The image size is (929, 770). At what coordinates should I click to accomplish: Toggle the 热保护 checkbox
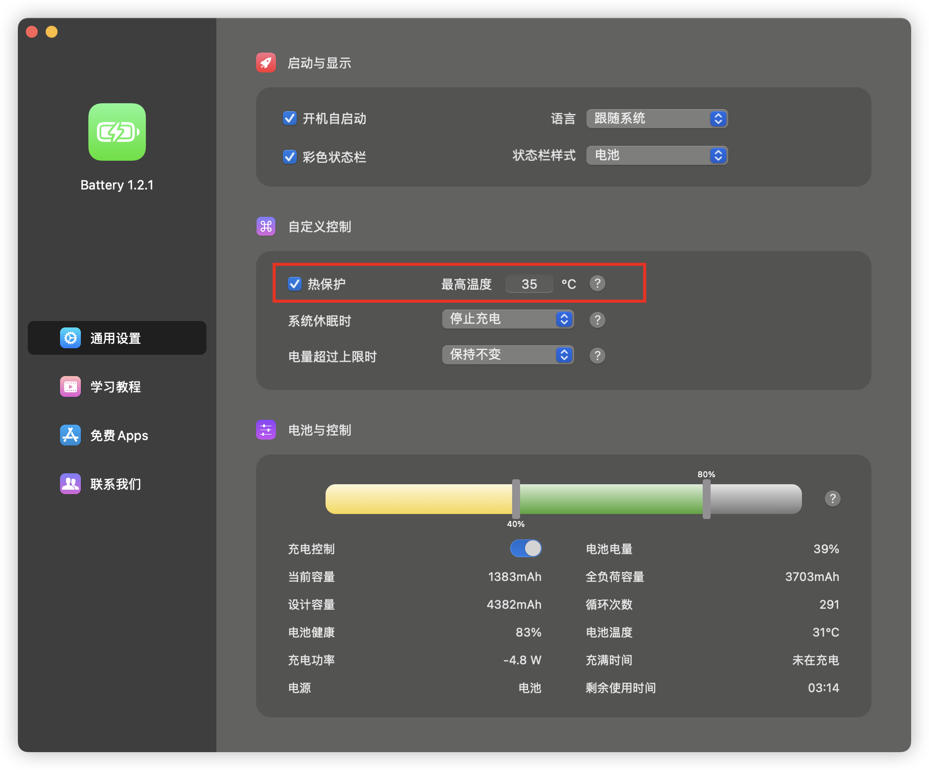[x=295, y=284]
